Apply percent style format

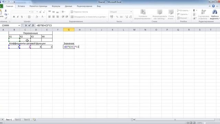(117, 17)
